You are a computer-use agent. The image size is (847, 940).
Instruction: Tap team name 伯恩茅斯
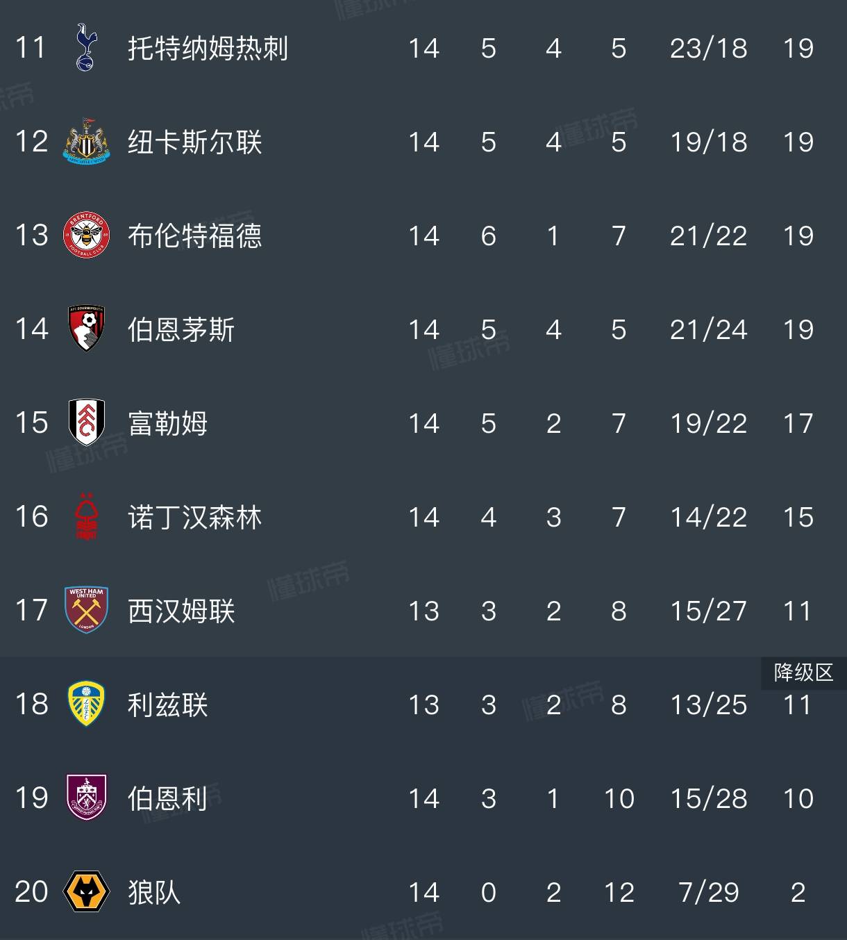181,330
